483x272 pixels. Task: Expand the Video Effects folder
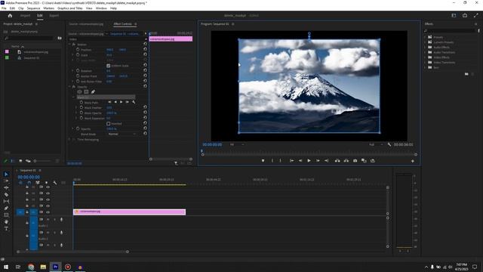[425, 57]
